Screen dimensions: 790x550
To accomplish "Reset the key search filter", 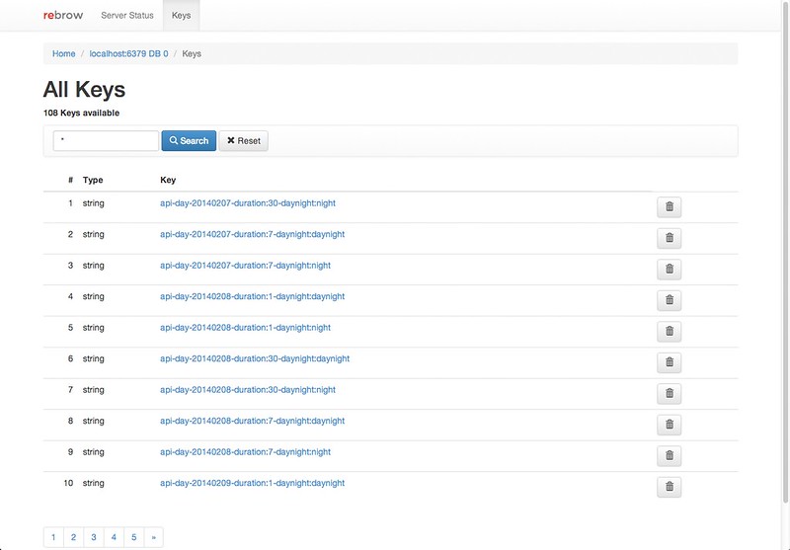I will (243, 140).
